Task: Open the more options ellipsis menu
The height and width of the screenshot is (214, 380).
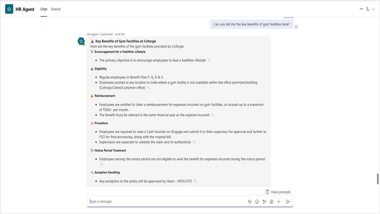Action: 361,9
